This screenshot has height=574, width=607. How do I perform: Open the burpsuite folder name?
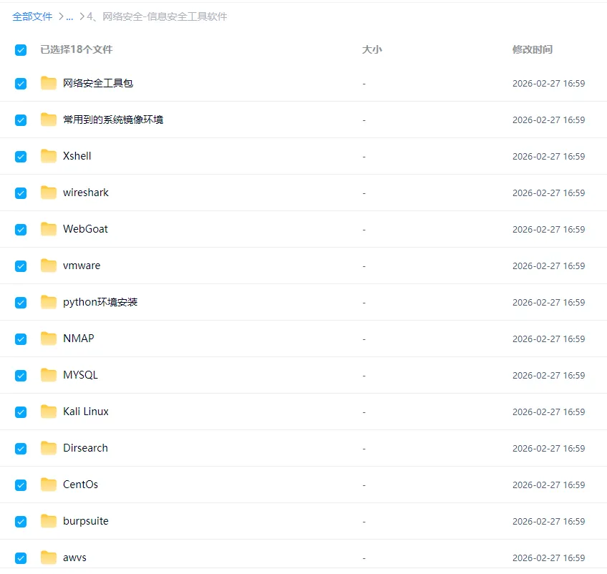pyautogui.click(x=86, y=521)
